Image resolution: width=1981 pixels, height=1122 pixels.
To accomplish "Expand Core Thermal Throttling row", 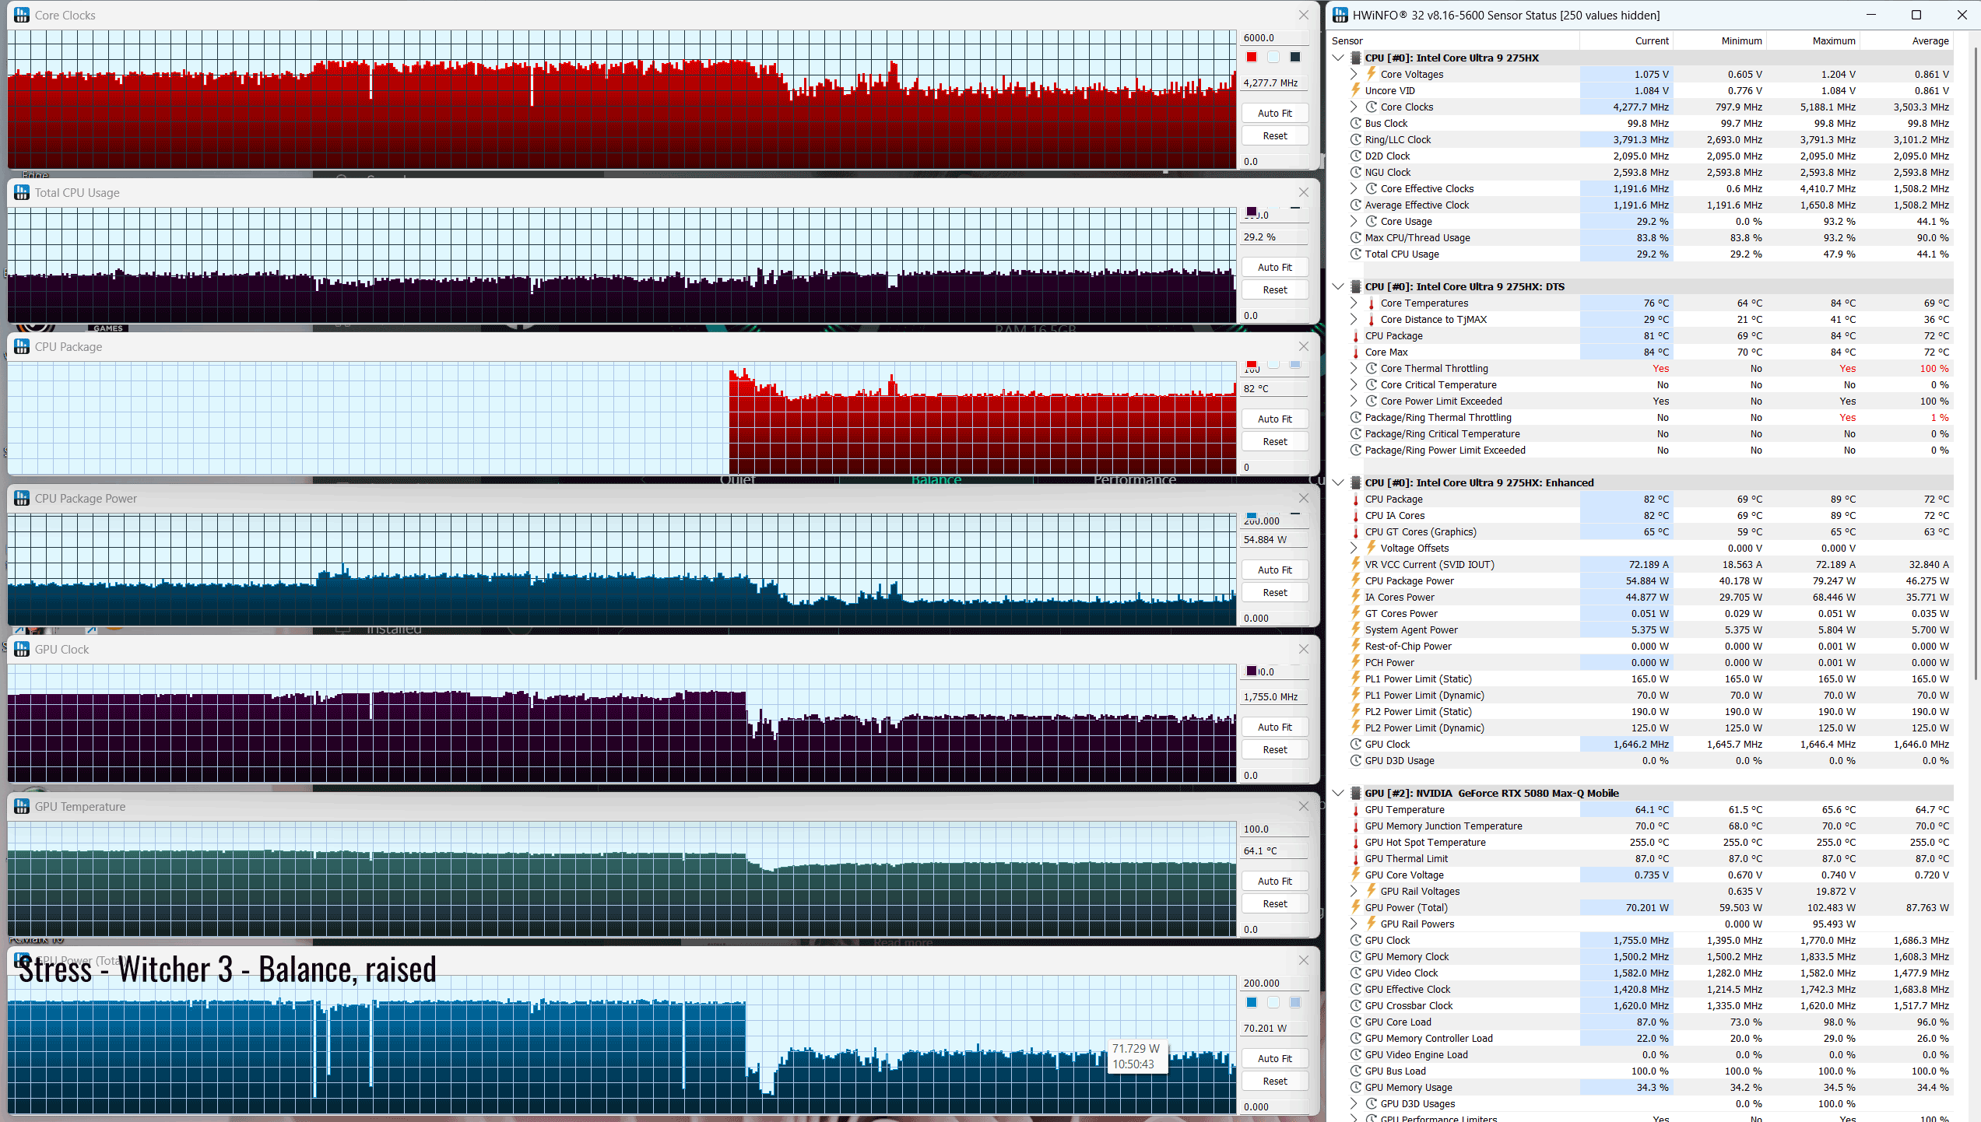I will (x=1354, y=368).
